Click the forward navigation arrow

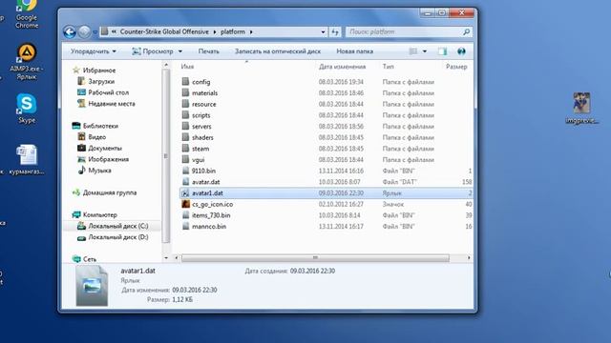pyautogui.click(x=84, y=31)
